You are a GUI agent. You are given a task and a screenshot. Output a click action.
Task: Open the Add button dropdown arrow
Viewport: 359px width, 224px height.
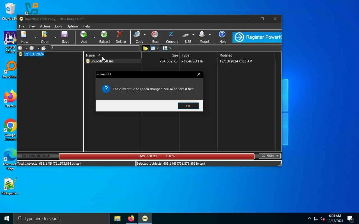pos(95,37)
